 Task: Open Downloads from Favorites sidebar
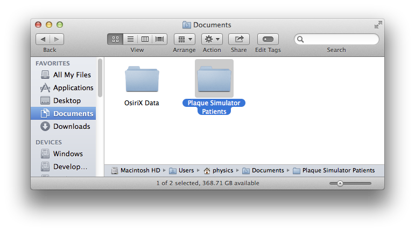(72, 126)
